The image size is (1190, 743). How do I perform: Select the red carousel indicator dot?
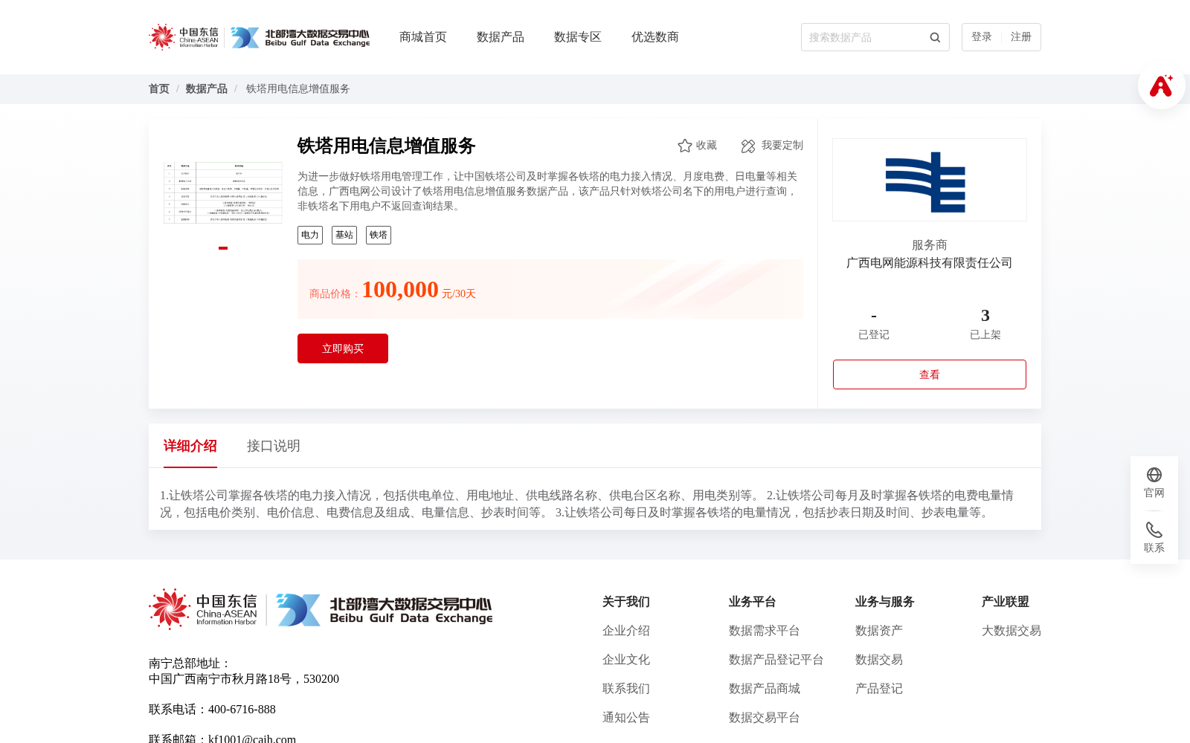click(223, 248)
